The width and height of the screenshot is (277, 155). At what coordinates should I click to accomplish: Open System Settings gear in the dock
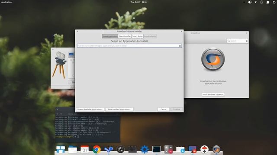point(145,149)
